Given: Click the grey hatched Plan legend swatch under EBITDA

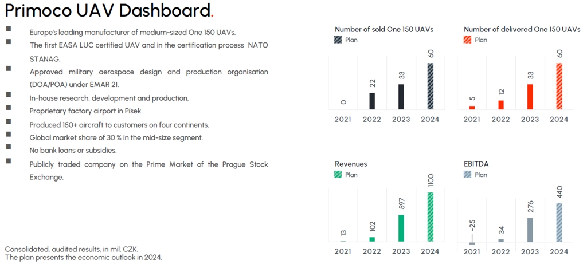Looking at the screenshot, I should coord(468,175).
